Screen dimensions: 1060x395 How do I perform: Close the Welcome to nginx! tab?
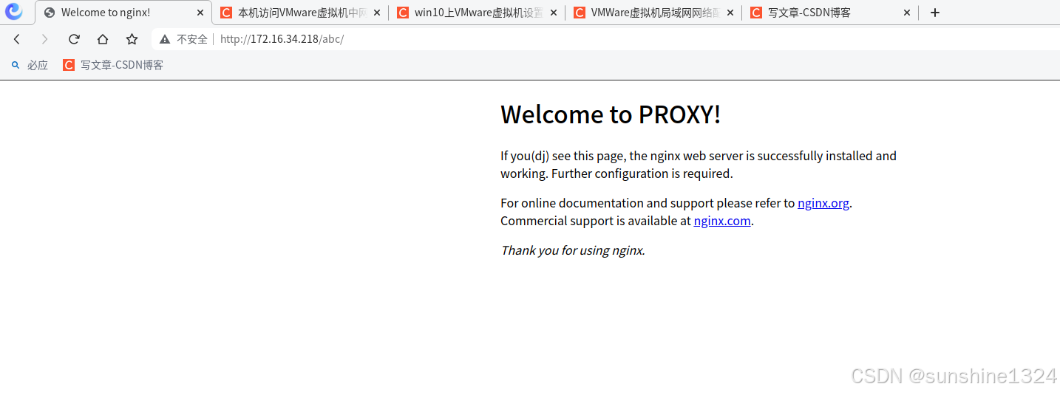tap(200, 13)
